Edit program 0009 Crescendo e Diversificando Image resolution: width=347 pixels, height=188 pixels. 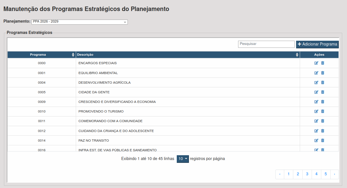click(x=316, y=102)
